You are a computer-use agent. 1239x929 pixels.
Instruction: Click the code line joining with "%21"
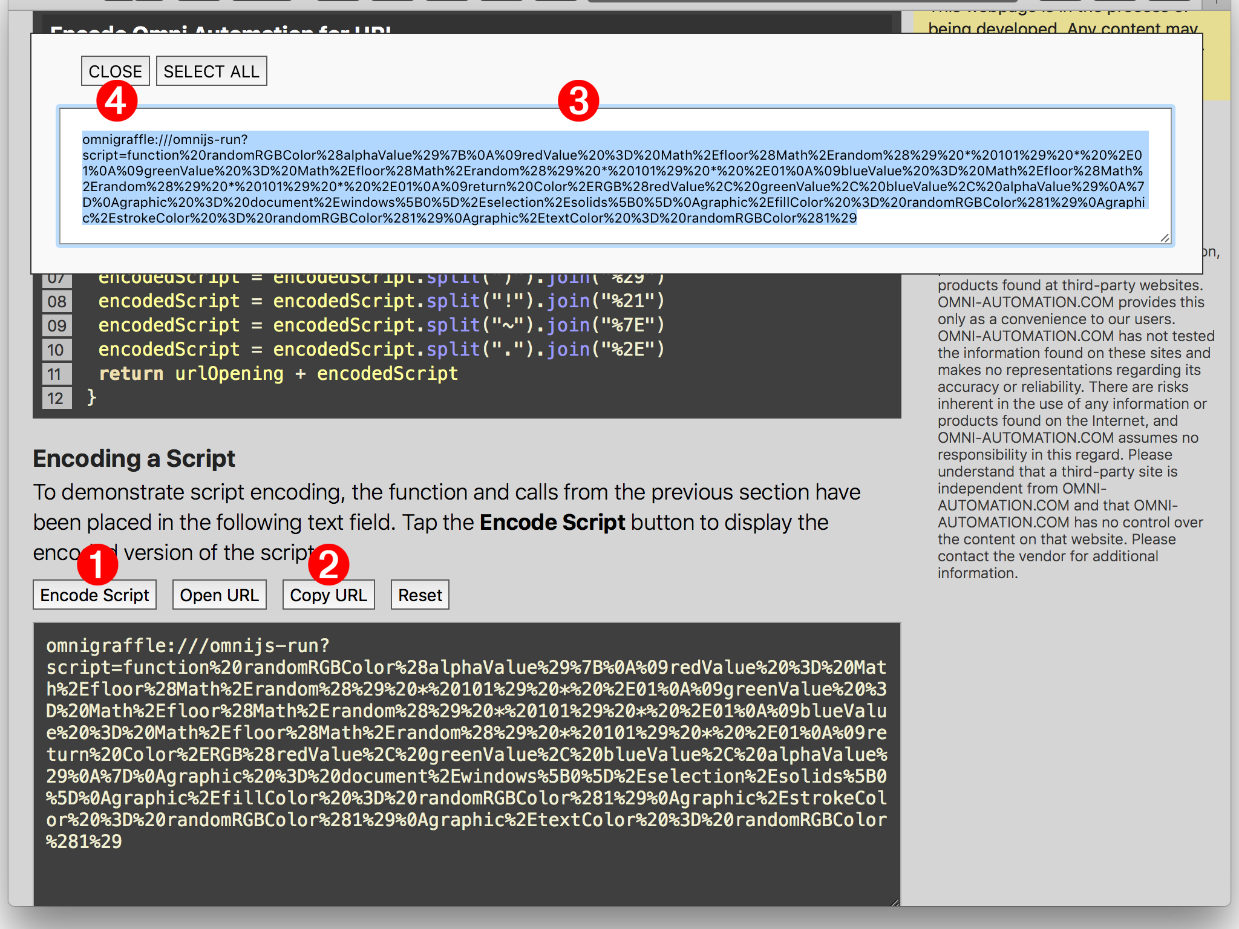click(381, 301)
